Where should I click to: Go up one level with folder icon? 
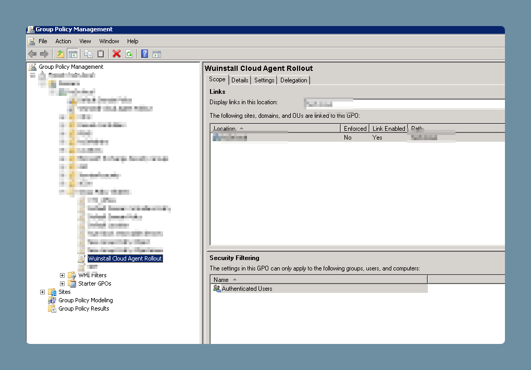[60, 54]
